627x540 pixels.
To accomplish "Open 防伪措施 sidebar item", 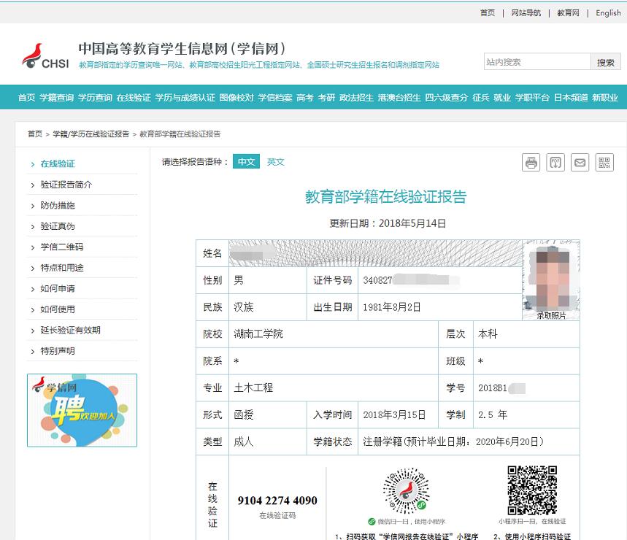I will [58, 206].
